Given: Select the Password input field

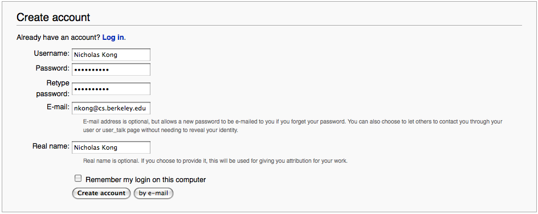Looking at the screenshot, I should [x=111, y=69].
